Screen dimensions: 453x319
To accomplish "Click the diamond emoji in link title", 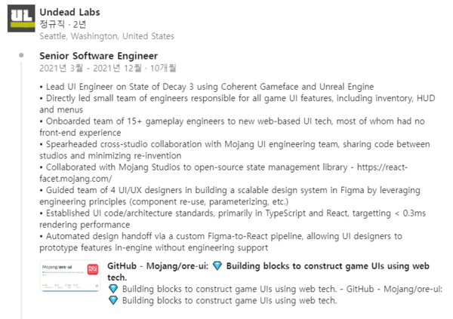I will 217,266.
